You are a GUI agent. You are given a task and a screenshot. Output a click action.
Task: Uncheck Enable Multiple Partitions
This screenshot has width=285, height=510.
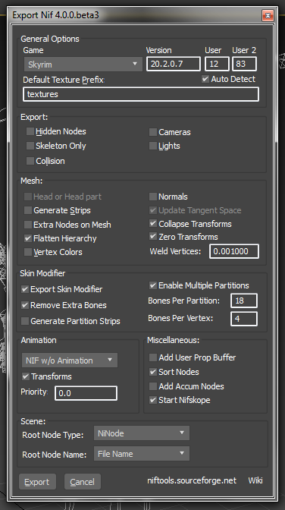coord(153,285)
